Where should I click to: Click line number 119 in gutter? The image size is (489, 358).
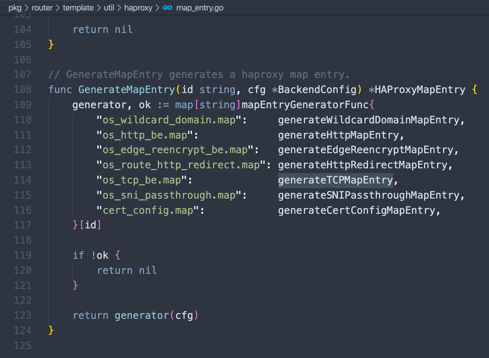click(x=23, y=255)
